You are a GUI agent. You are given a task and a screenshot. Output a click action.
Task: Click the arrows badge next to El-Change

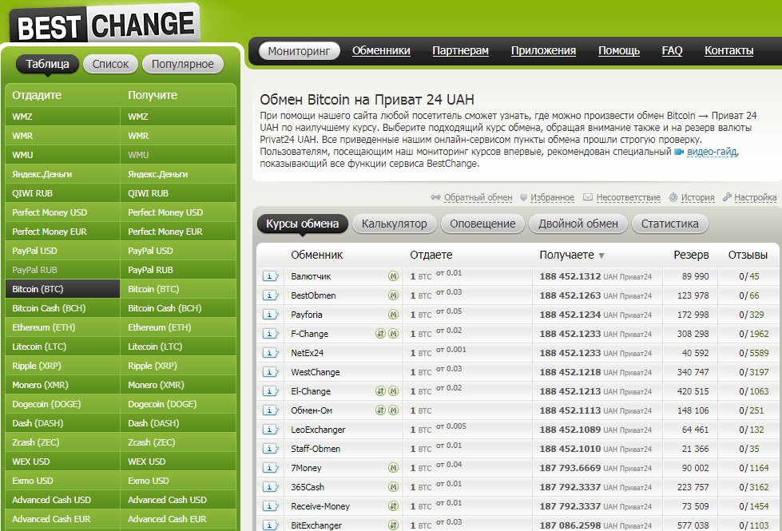380,391
